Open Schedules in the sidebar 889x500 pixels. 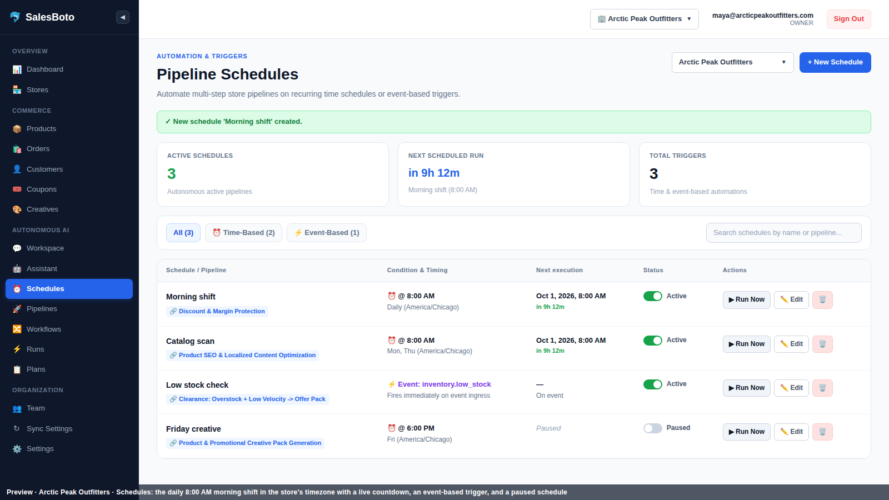click(69, 289)
